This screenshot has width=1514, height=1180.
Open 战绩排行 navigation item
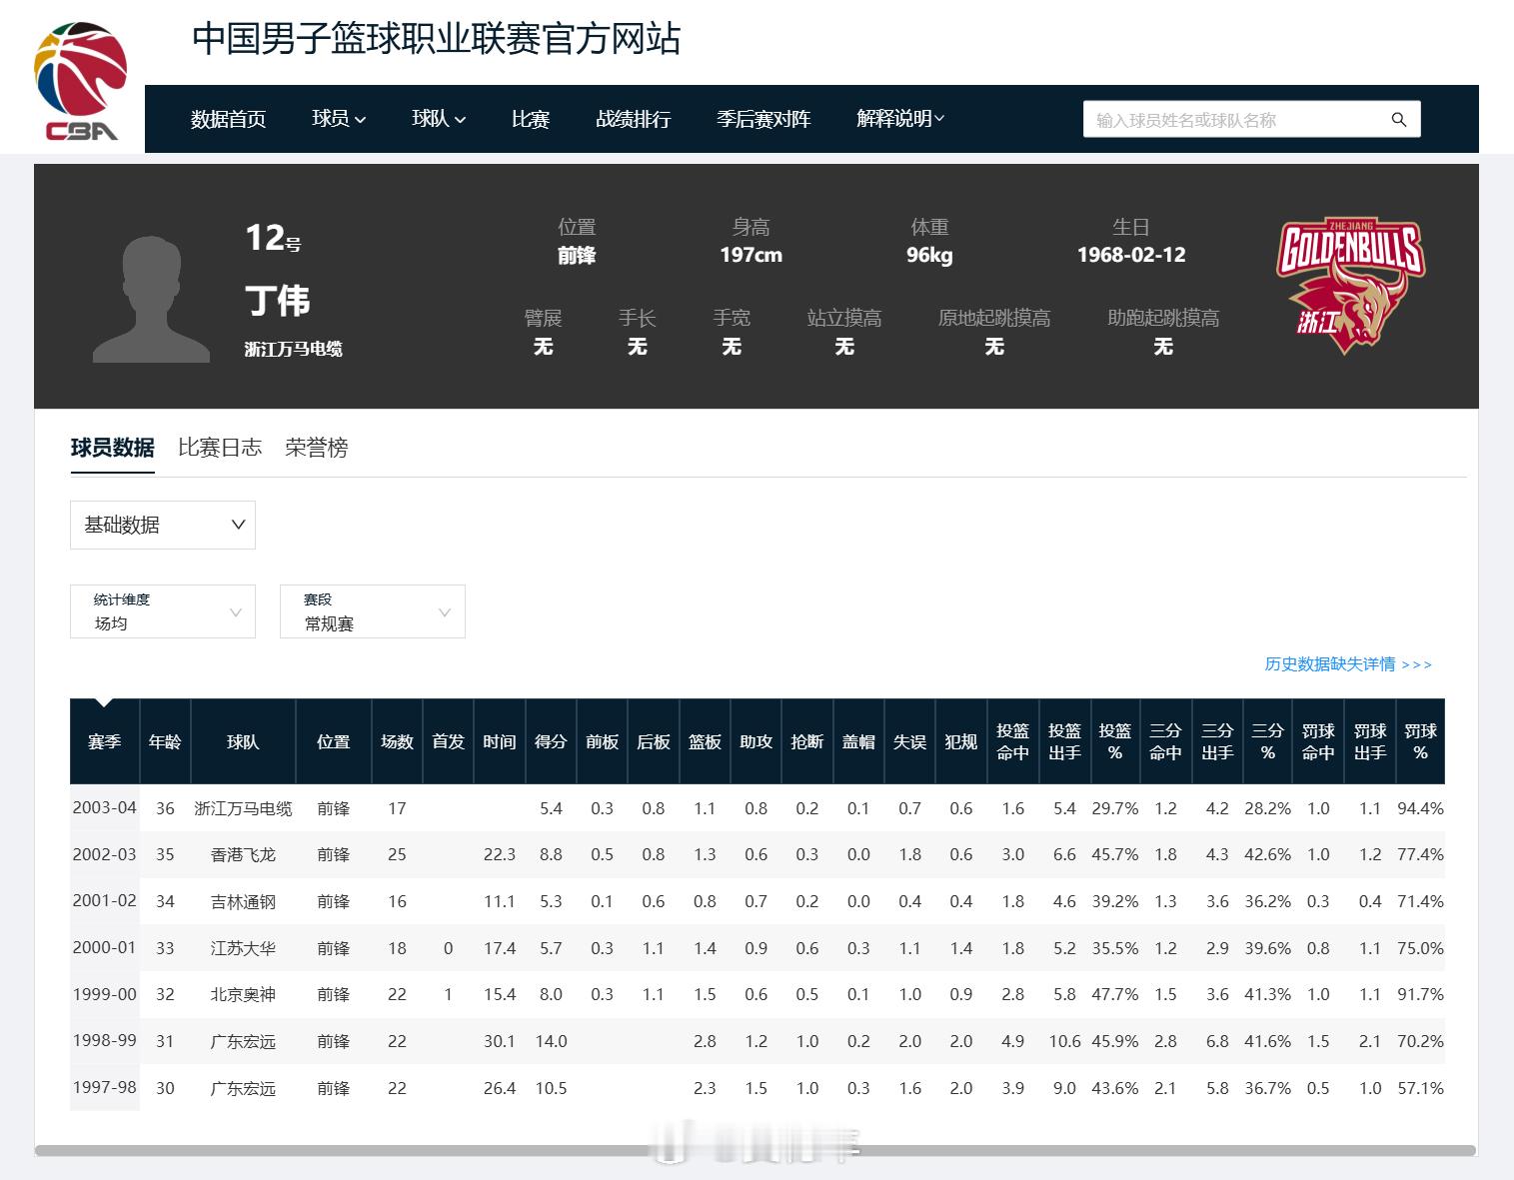pos(633,119)
